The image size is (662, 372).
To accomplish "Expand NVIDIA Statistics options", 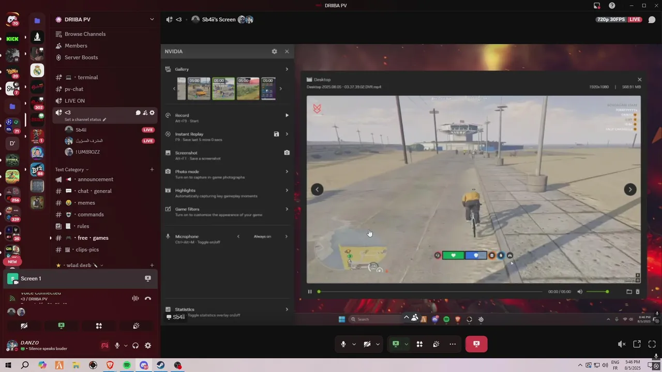I will 287,309.
